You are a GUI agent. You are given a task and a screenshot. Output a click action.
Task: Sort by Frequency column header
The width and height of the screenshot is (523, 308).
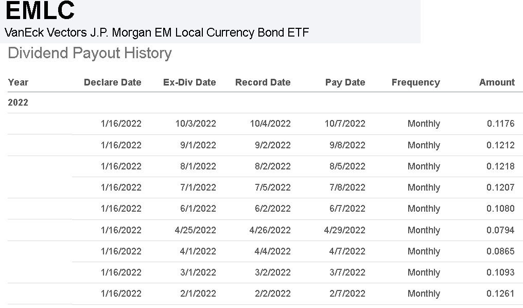tap(415, 82)
